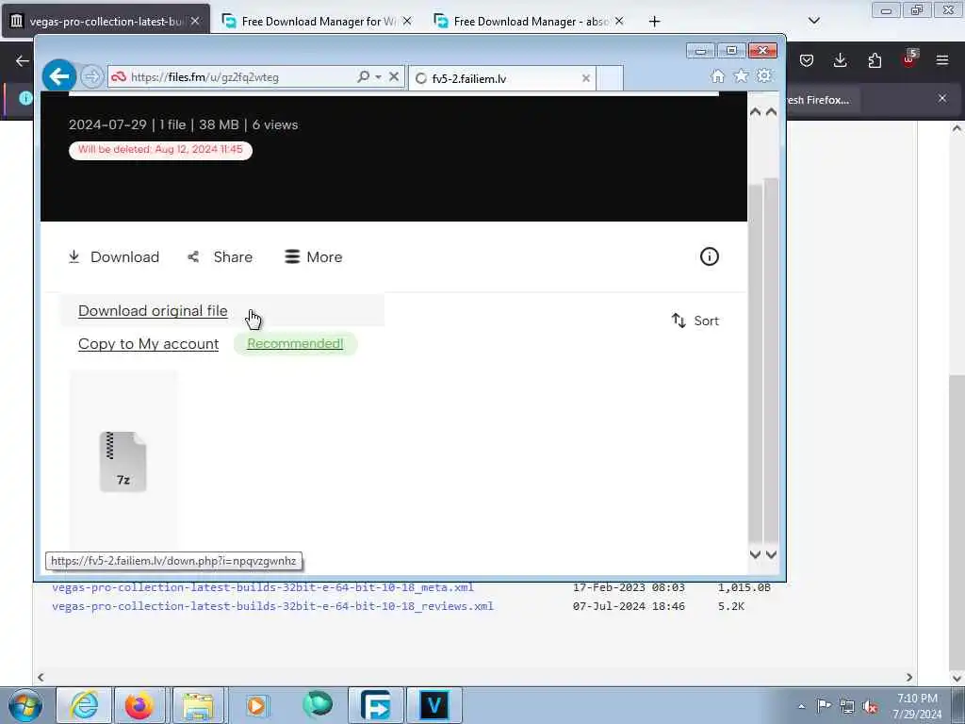Switch to vegas-pro-collection Firefox tab

pyautogui.click(x=106, y=21)
